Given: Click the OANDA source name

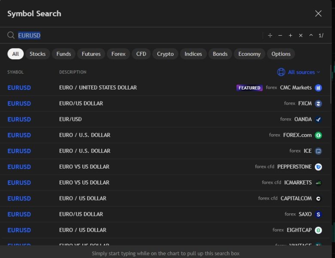Looking at the screenshot, I should 303,119.
